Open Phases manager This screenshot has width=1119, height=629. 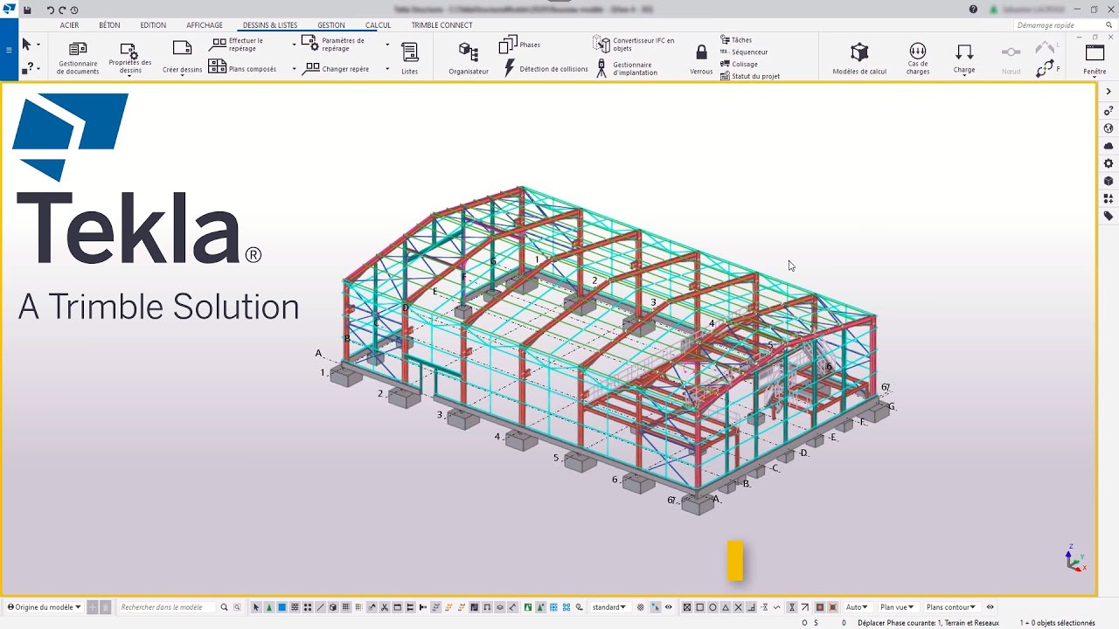pos(519,45)
